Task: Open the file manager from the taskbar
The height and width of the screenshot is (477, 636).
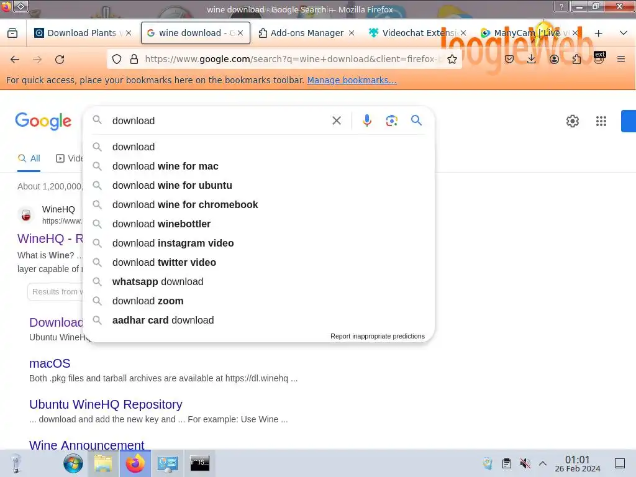Action: click(103, 463)
